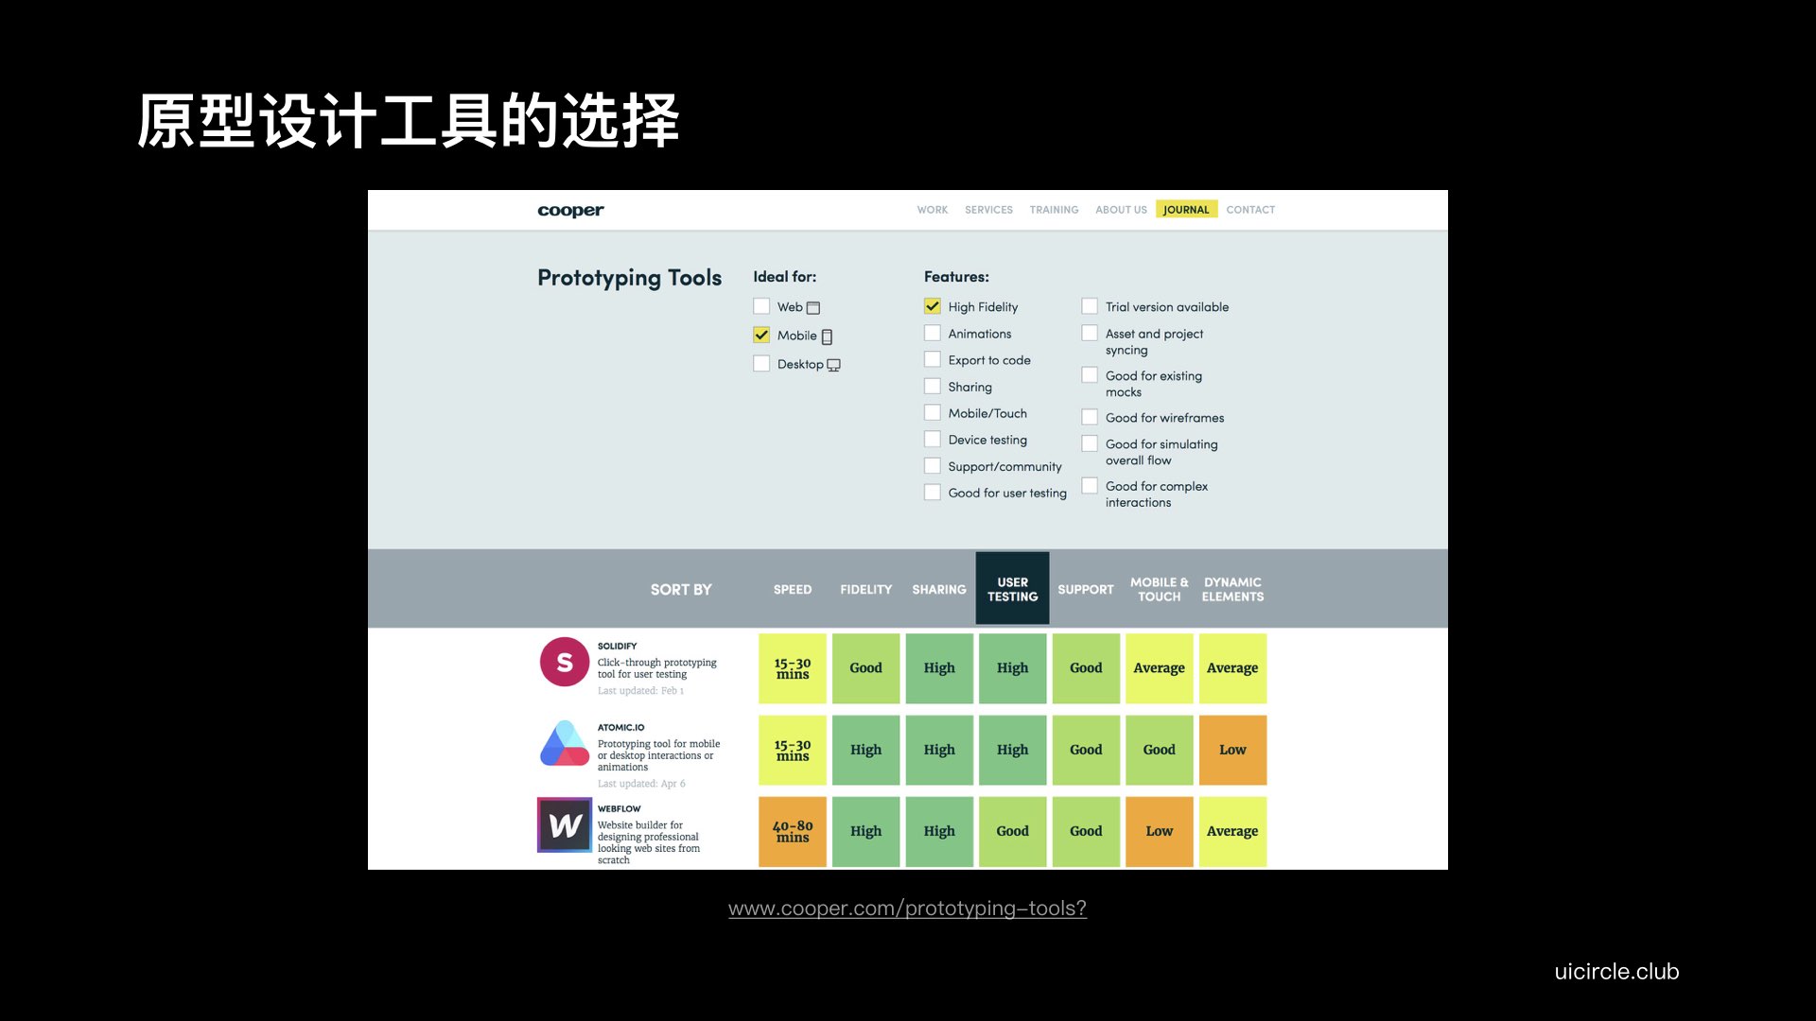Viewport: 1816px width, 1021px height.
Task: Click the Contact navigation link
Action: click(1250, 210)
